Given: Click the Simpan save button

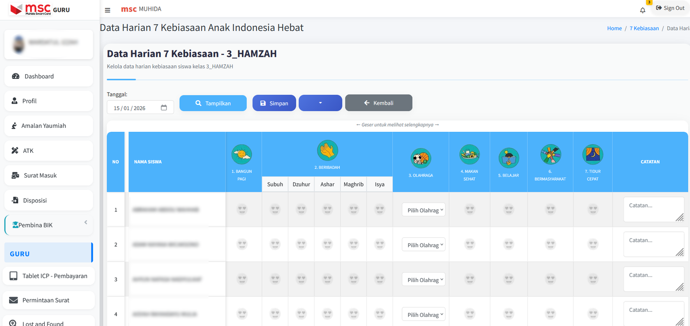Looking at the screenshot, I should [x=274, y=103].
